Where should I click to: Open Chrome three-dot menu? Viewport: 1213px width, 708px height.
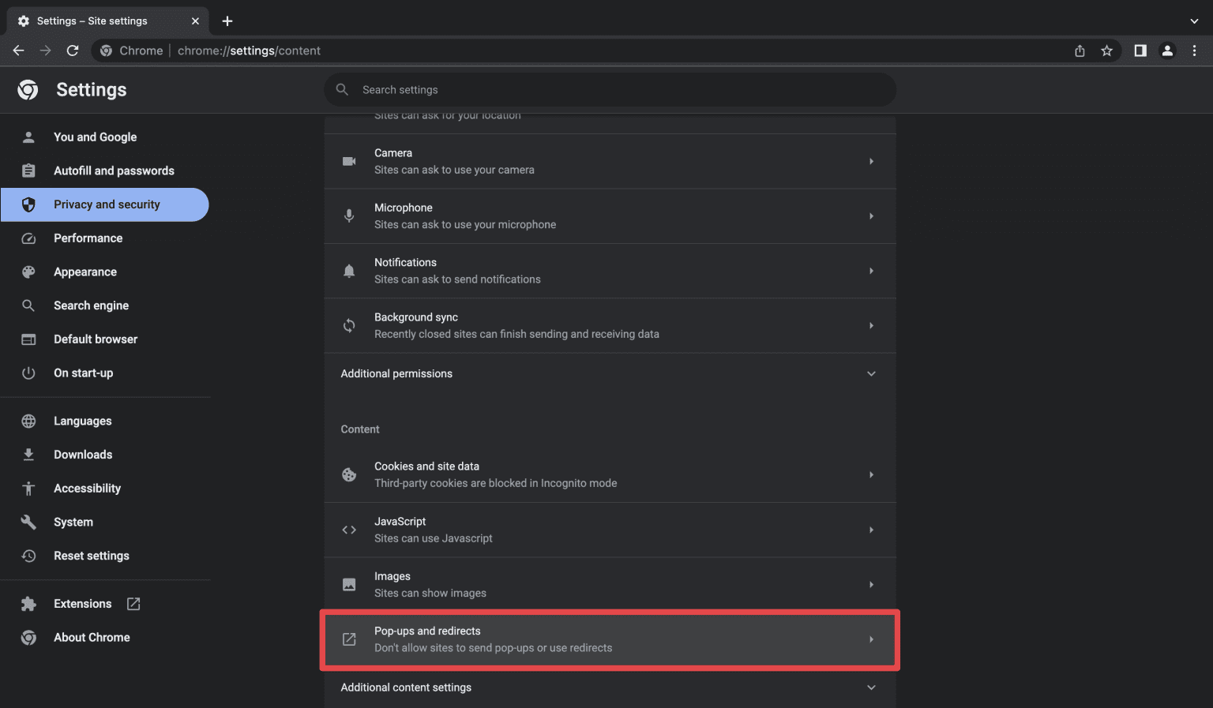click(1194, 51)
